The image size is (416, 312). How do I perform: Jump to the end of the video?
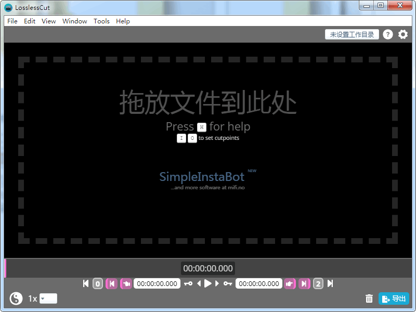pos(330,283)
